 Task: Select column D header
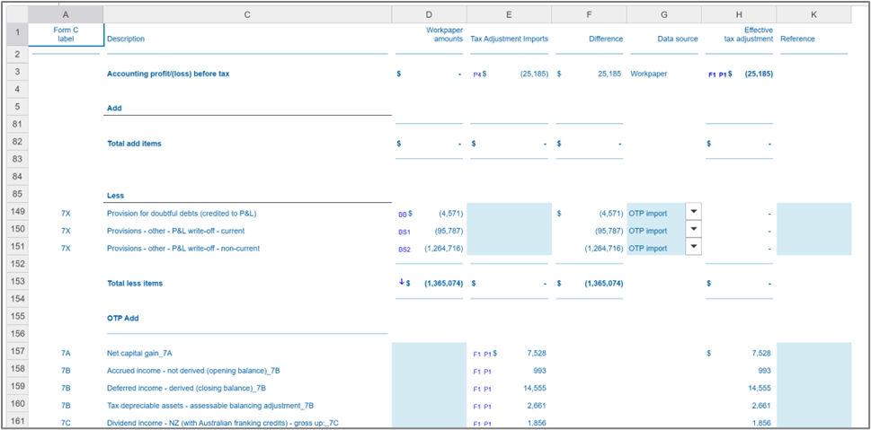pos(429,15)
